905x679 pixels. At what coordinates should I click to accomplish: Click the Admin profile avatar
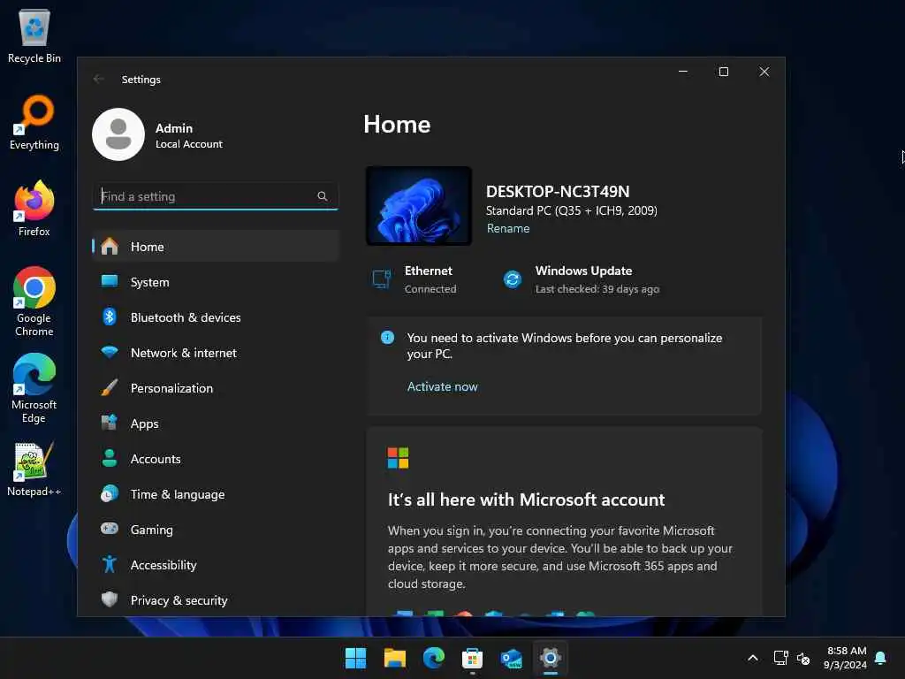[x=118, y=134]
